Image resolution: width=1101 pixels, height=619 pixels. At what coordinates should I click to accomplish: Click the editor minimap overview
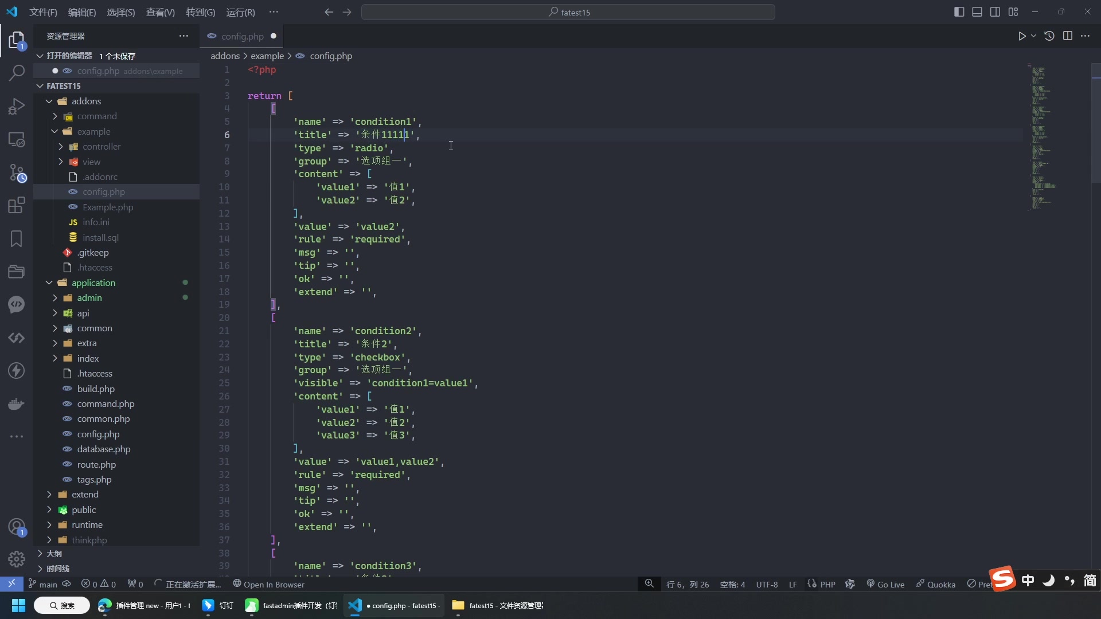(1044, 138)
